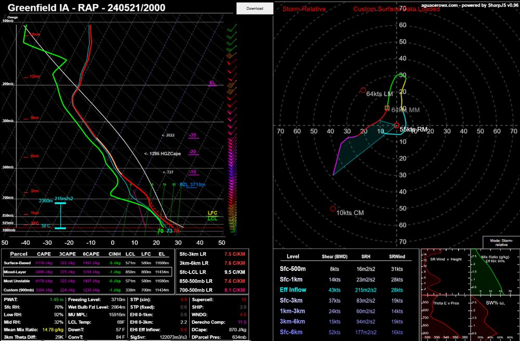Click the 3km-6km LR lapse rate row
The image size is (520, 341).
coord(212,263)
